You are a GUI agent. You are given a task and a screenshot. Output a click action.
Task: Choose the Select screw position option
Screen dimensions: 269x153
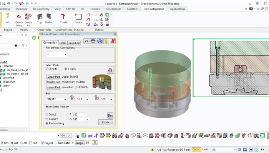pyautogui.click(x=47, y=114)
